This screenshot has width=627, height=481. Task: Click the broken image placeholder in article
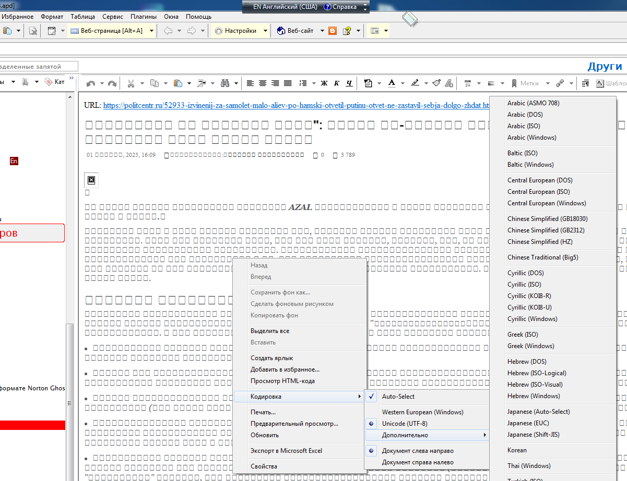click(x=91, y=180)
